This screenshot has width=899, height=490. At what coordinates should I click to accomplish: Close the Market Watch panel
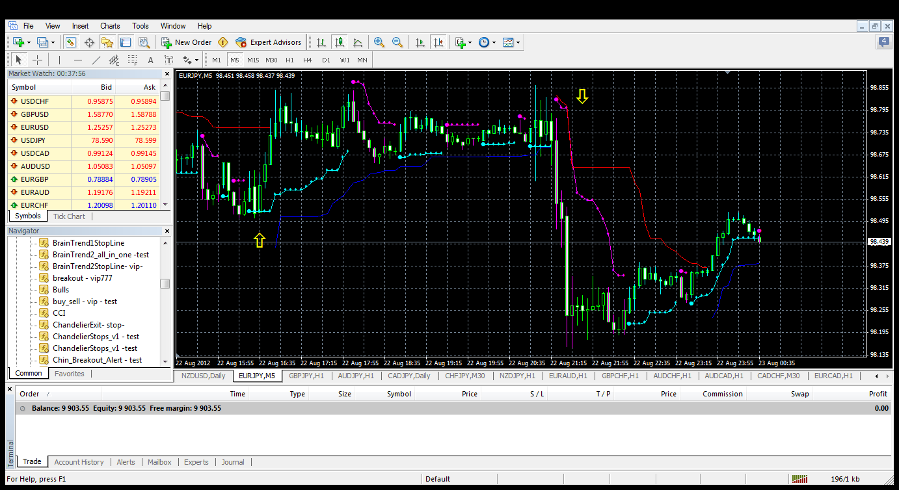point(167,74)
